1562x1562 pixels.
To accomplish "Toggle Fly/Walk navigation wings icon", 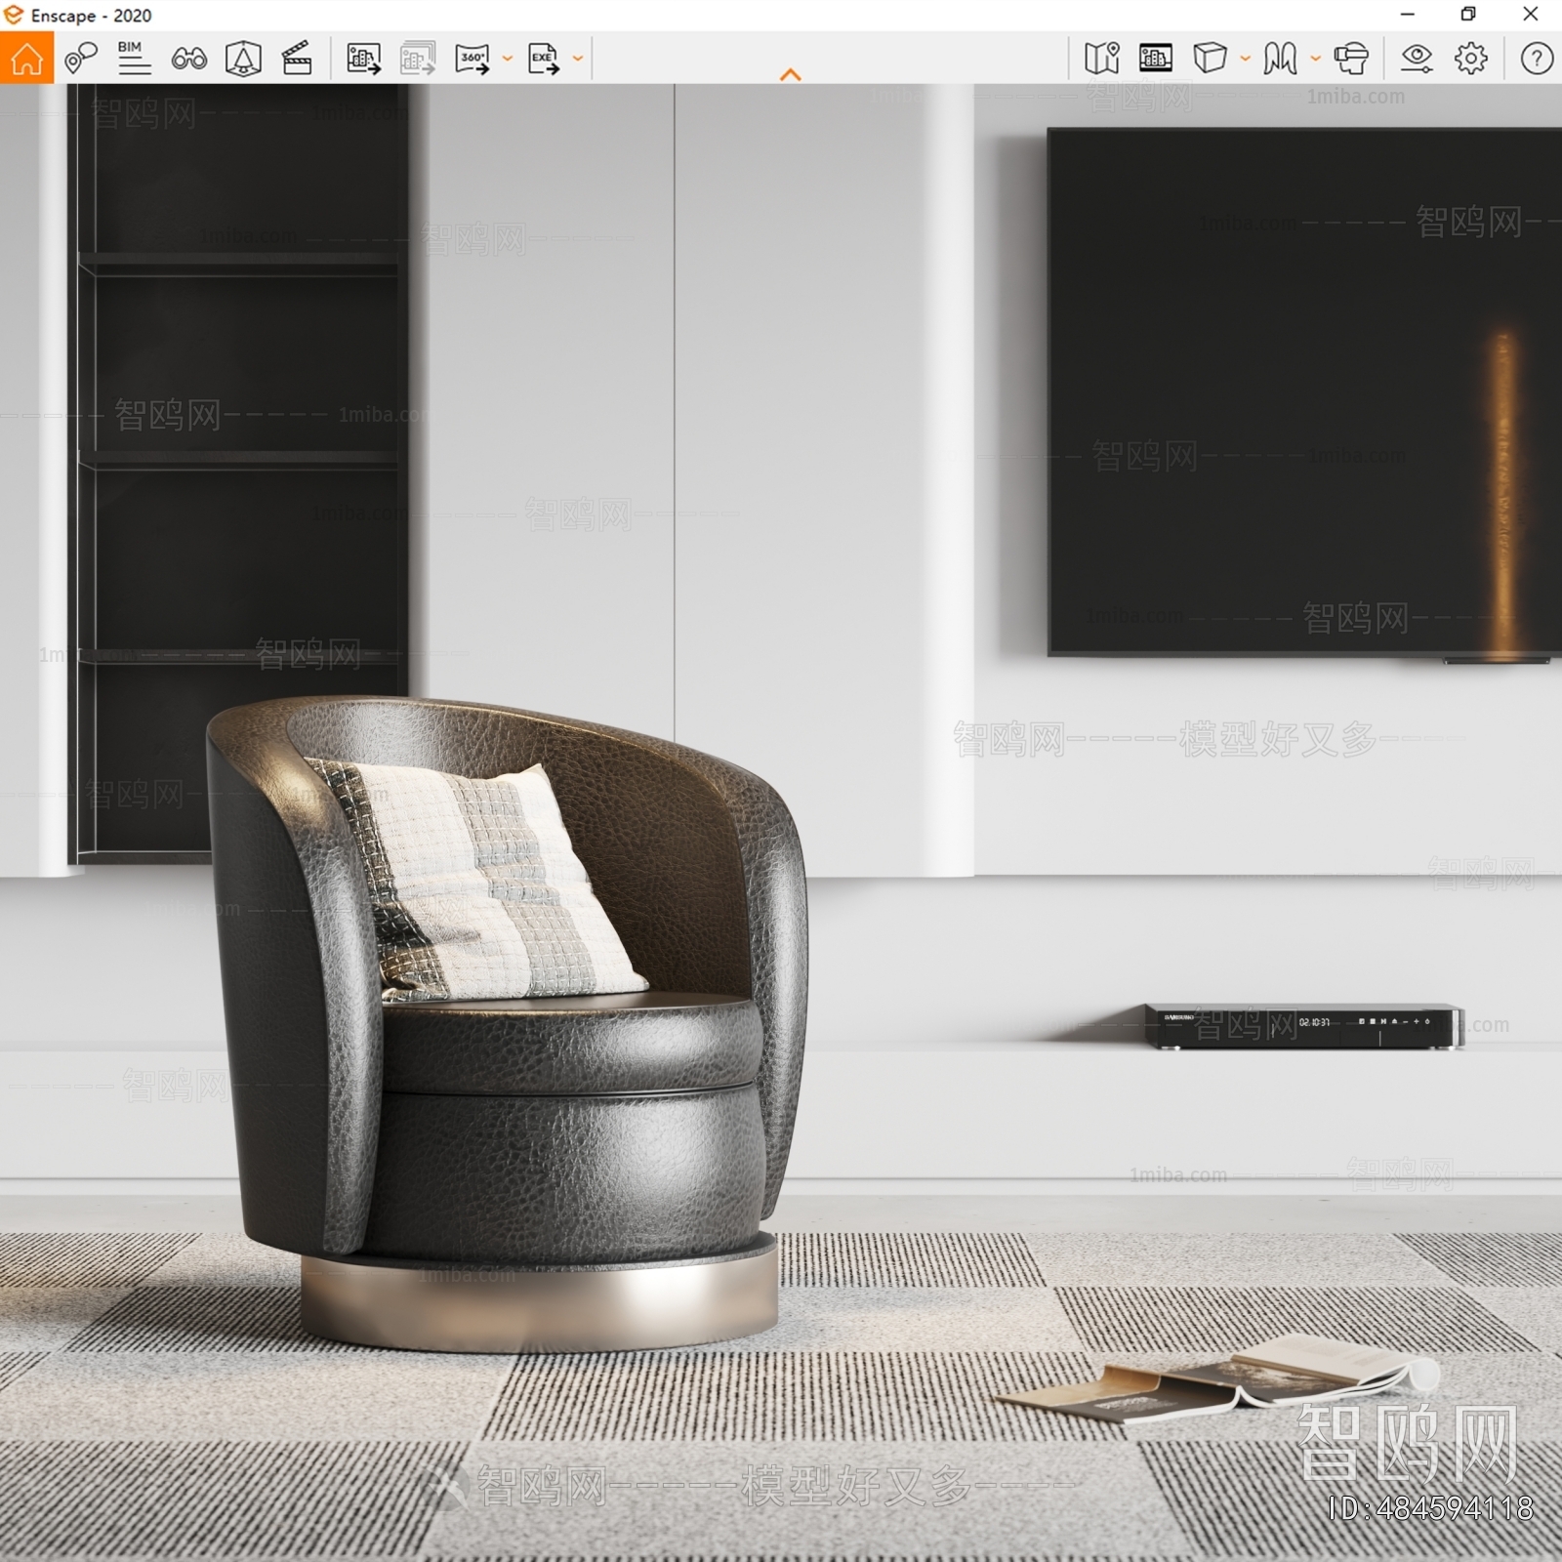I will (x=1280, y=59).
